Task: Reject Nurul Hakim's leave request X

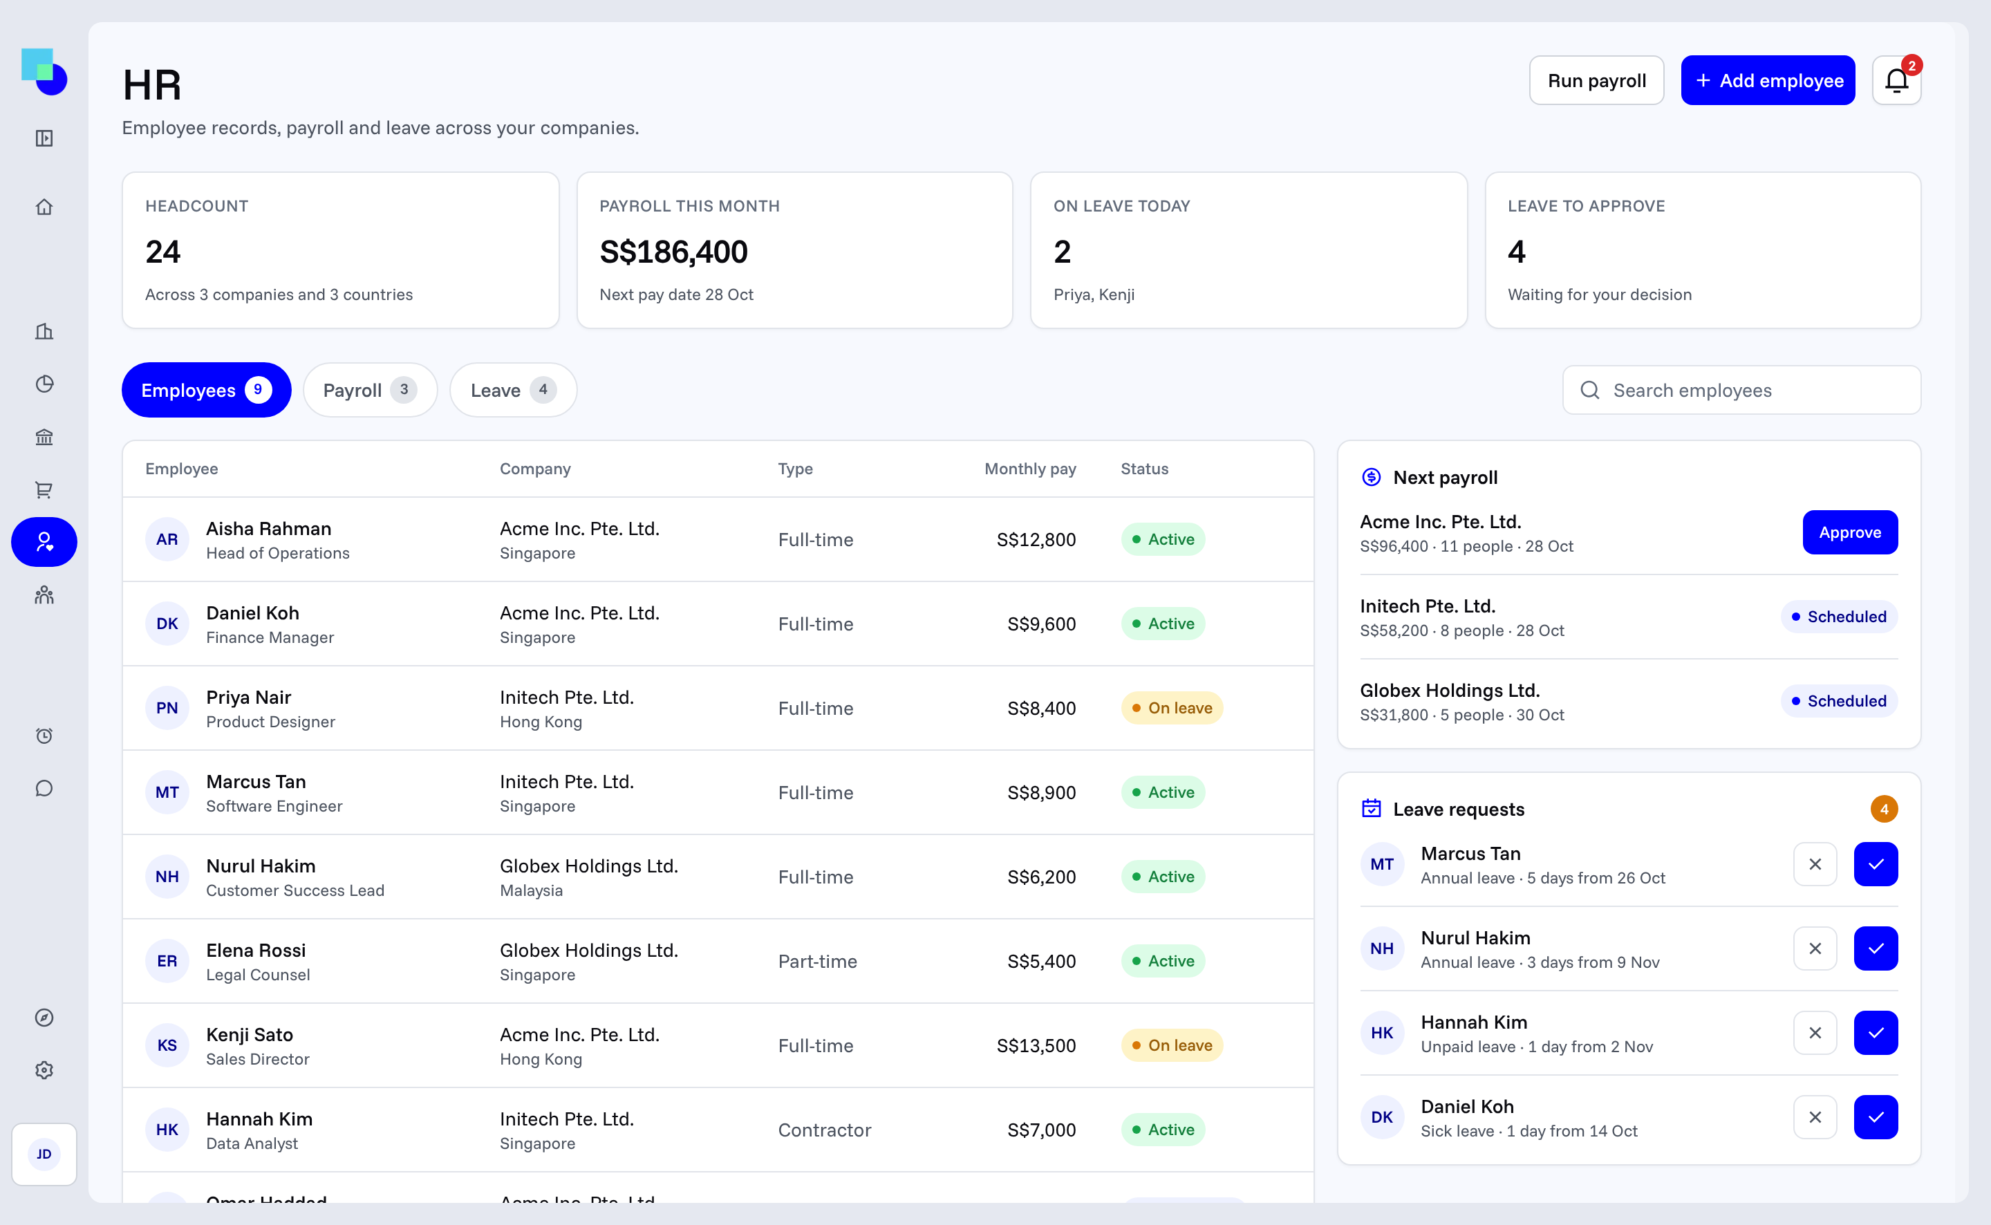Action: 1815,948
